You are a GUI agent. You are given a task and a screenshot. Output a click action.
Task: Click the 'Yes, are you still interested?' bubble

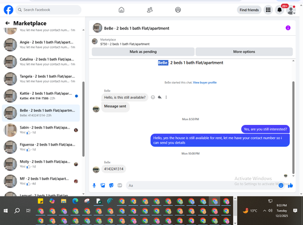265,129
